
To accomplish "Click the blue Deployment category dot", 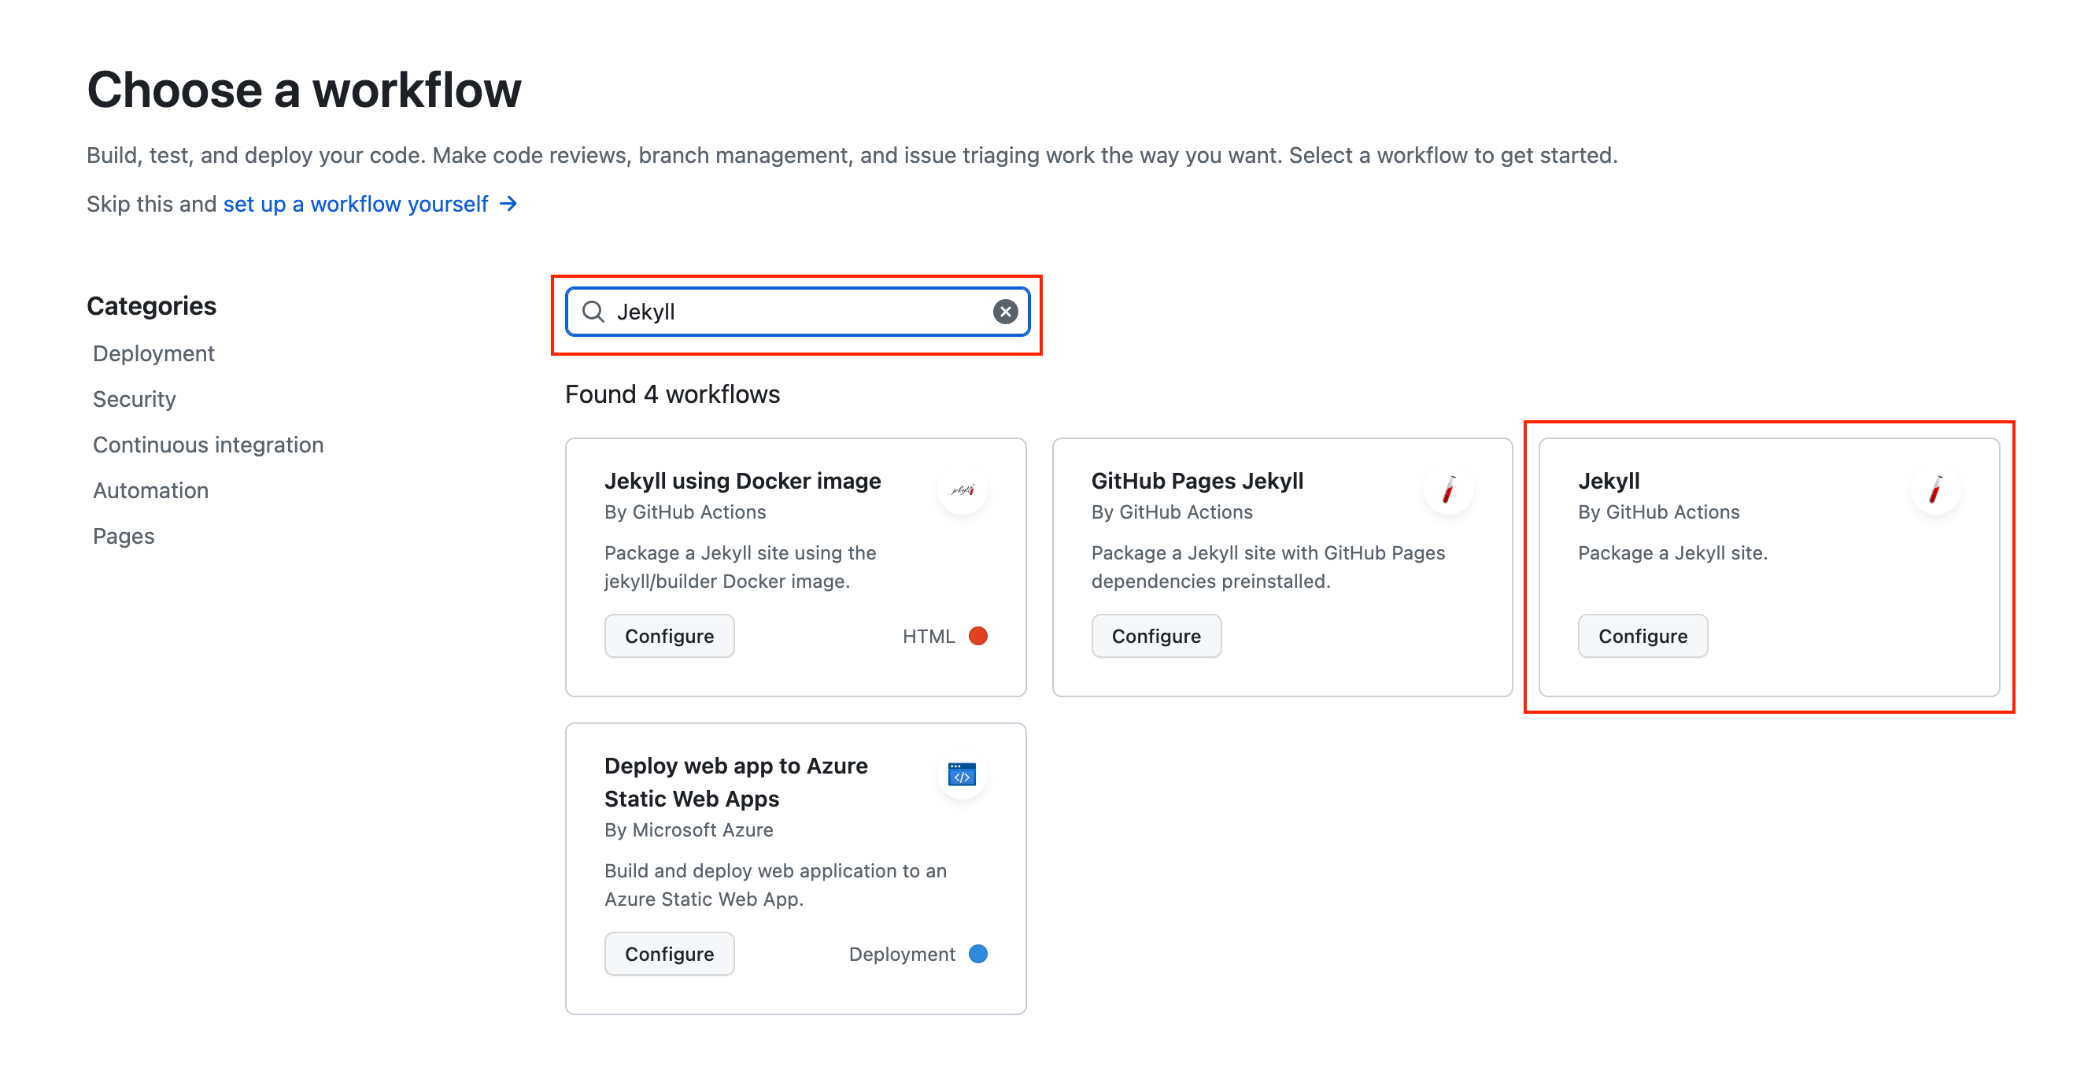I will 978,954.
